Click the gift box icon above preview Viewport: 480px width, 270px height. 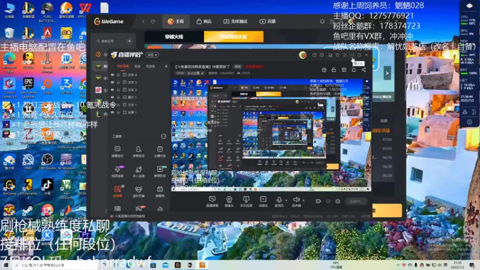pyautogui.click(x=324, y=70)
